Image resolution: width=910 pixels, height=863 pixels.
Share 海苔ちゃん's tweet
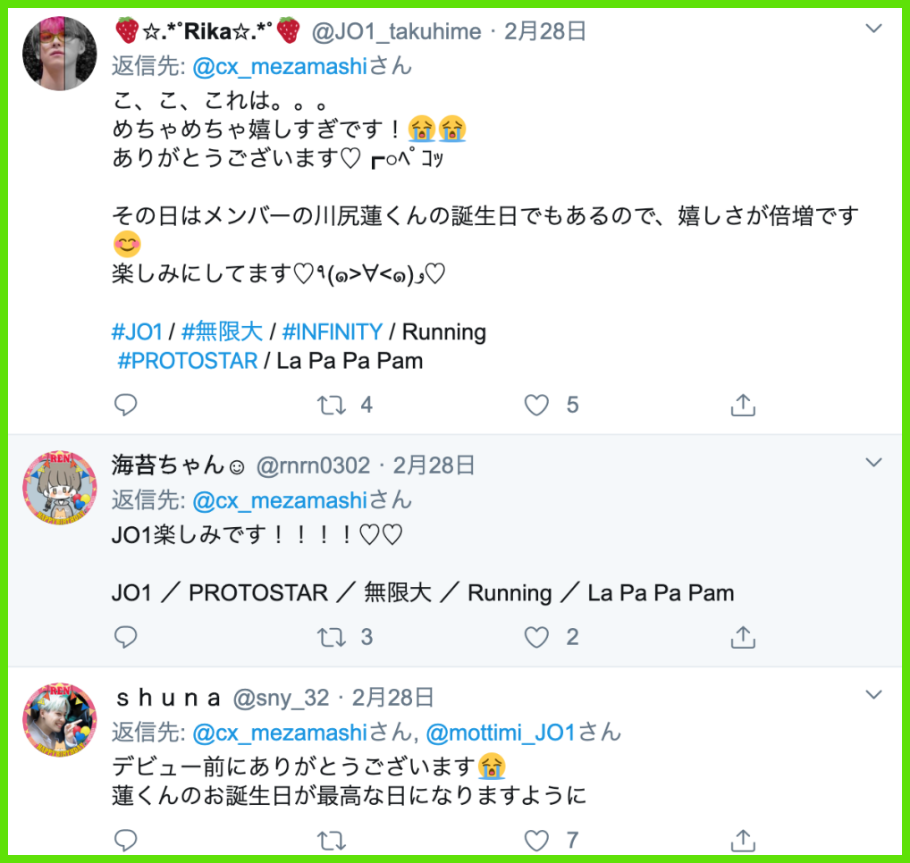point(743,637)
